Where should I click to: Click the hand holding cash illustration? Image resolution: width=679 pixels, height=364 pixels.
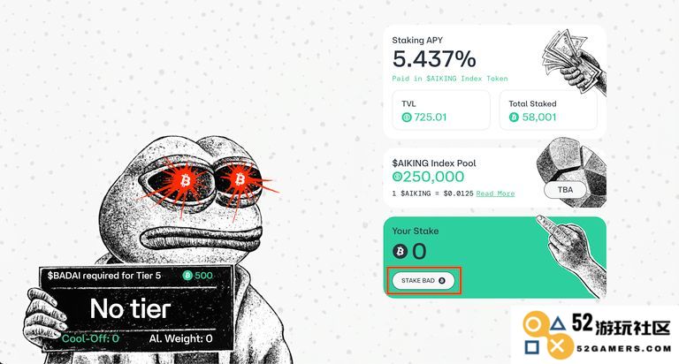tap(574, 61)
